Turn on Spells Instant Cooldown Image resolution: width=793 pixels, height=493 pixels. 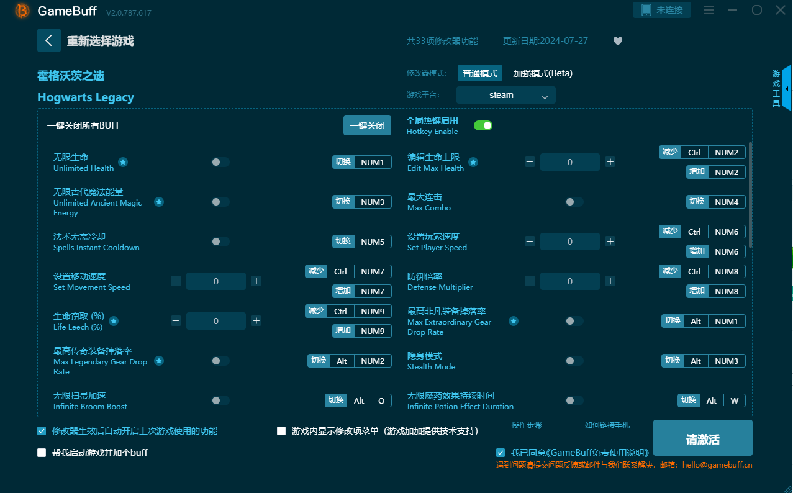[x=220, y=242]
